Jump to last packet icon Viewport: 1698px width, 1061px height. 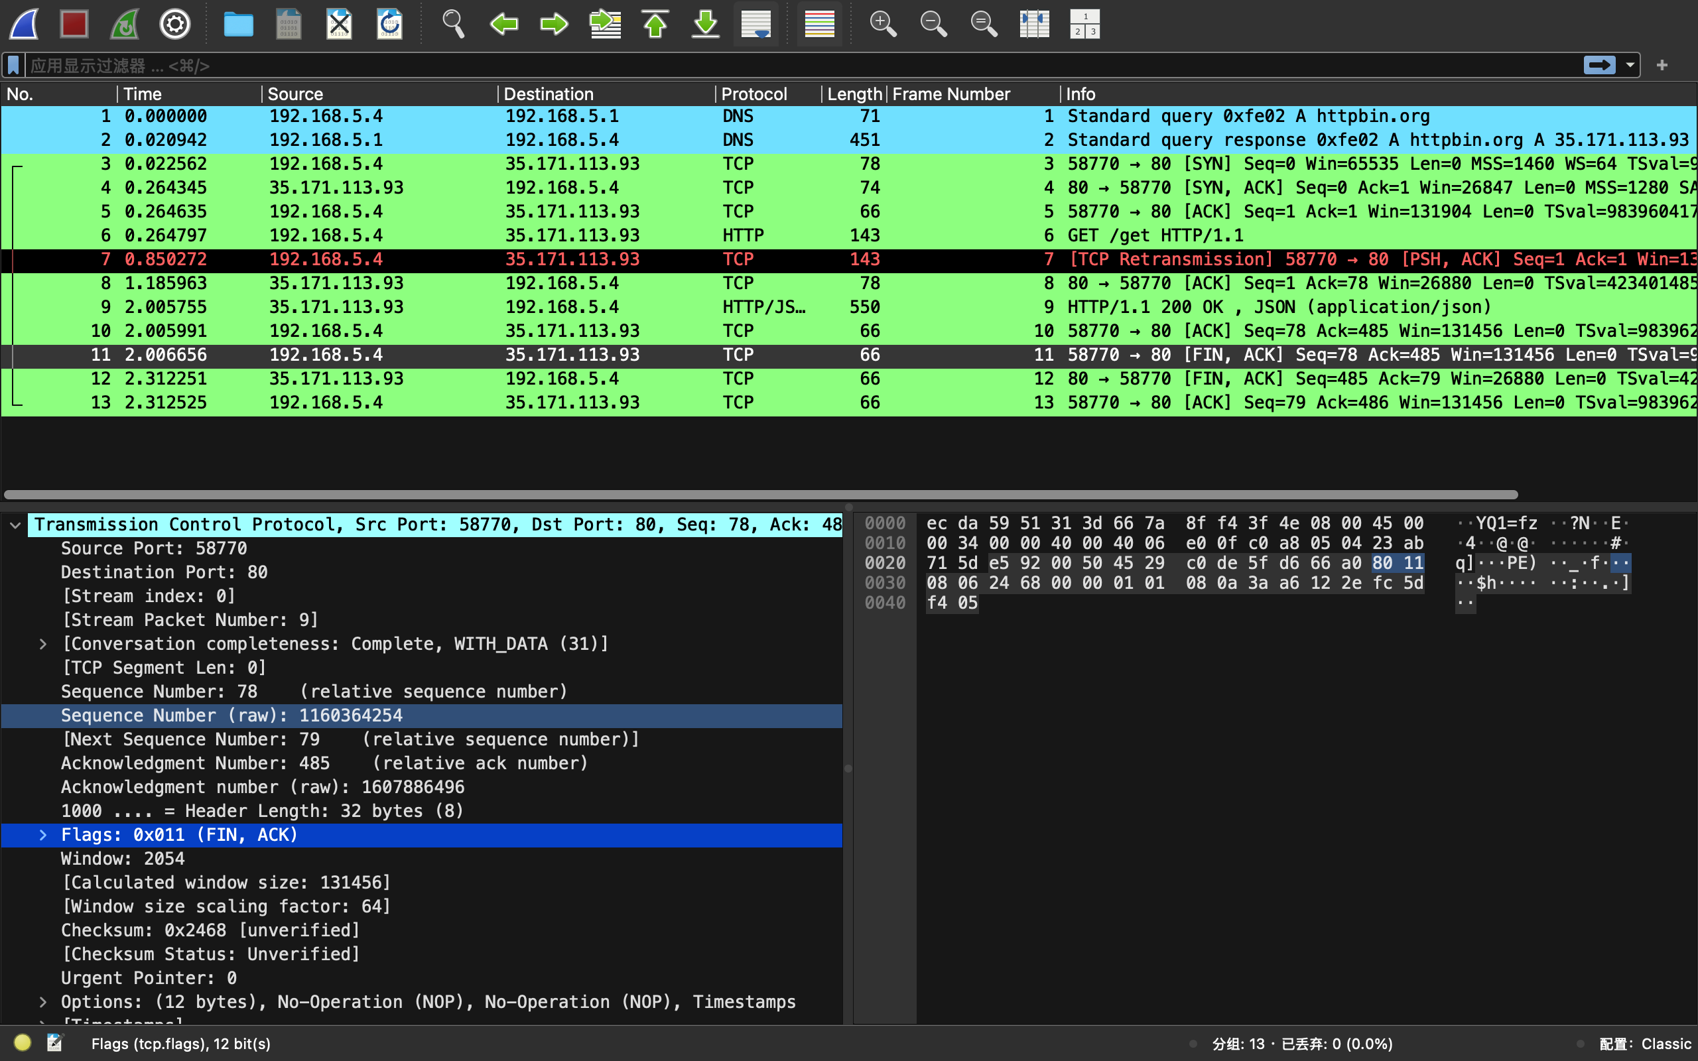(706, 24)
